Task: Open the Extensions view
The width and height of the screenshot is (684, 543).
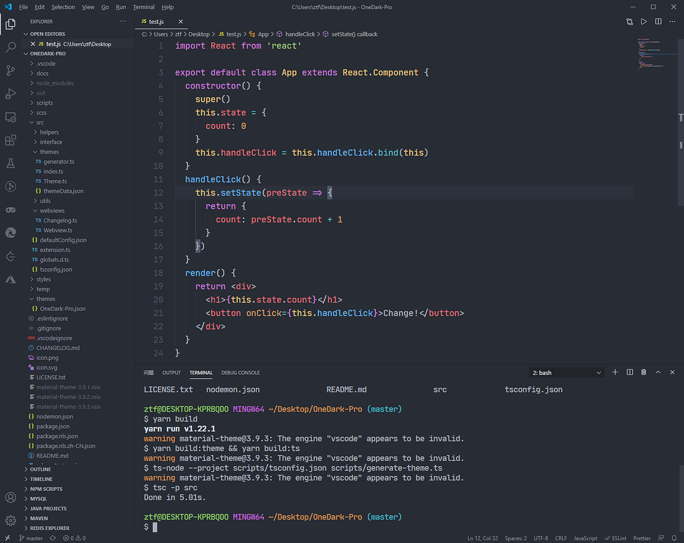Action: pyautogui.click(x=10, y=140)
